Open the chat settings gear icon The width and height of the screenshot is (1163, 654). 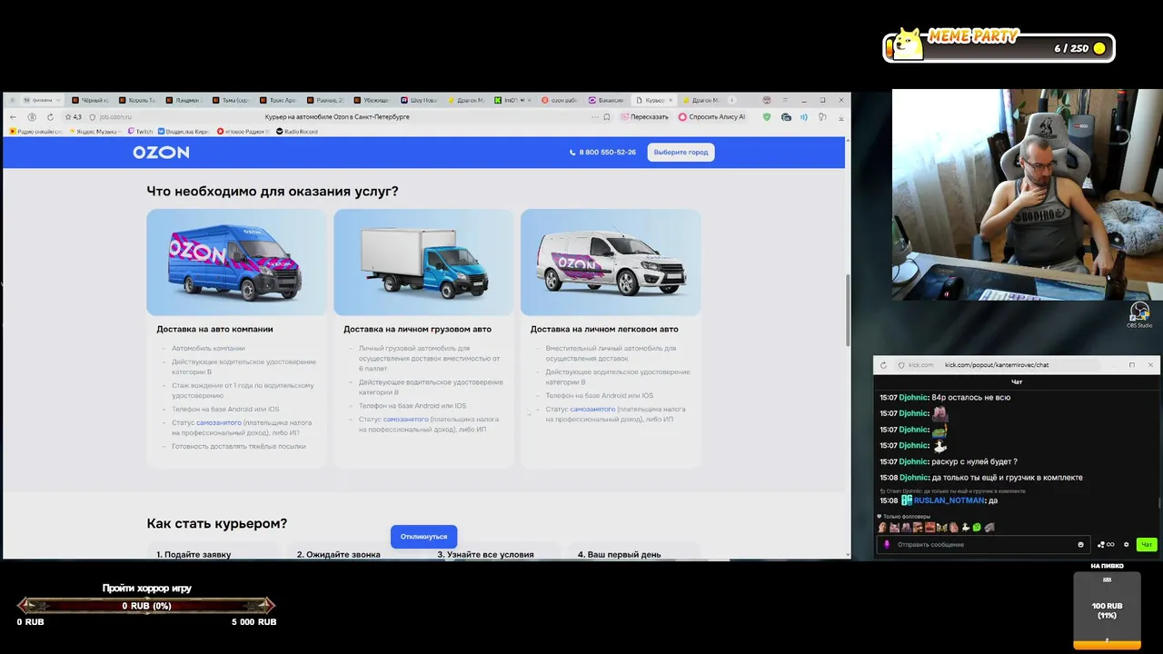tap(1127, 544)
